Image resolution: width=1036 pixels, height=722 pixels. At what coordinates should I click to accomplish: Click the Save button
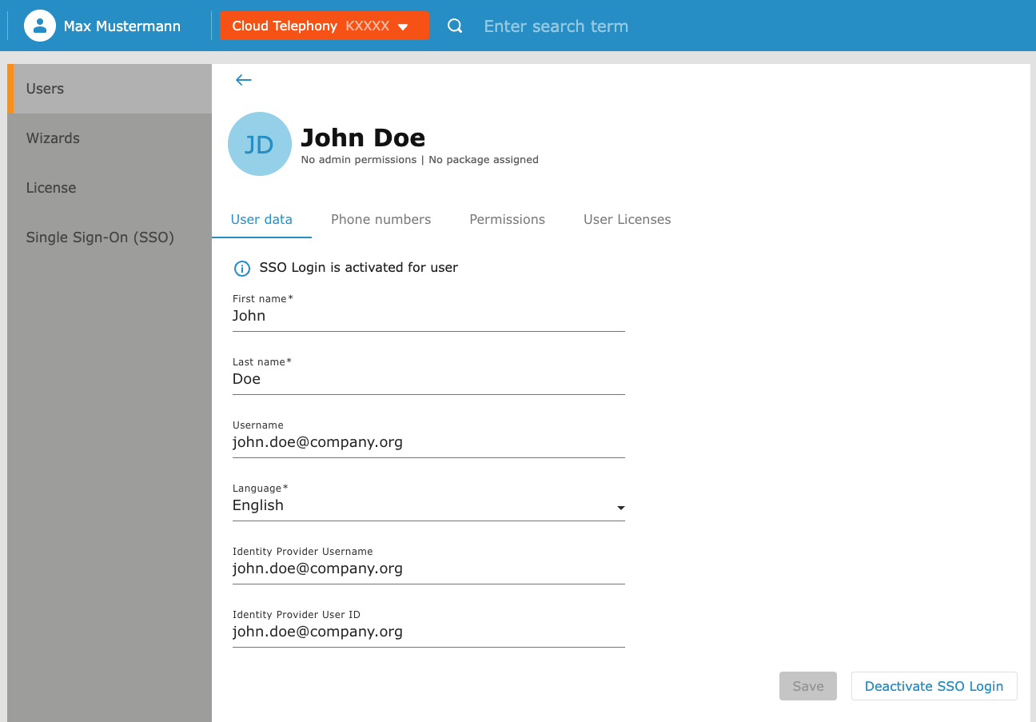point(808,686)
